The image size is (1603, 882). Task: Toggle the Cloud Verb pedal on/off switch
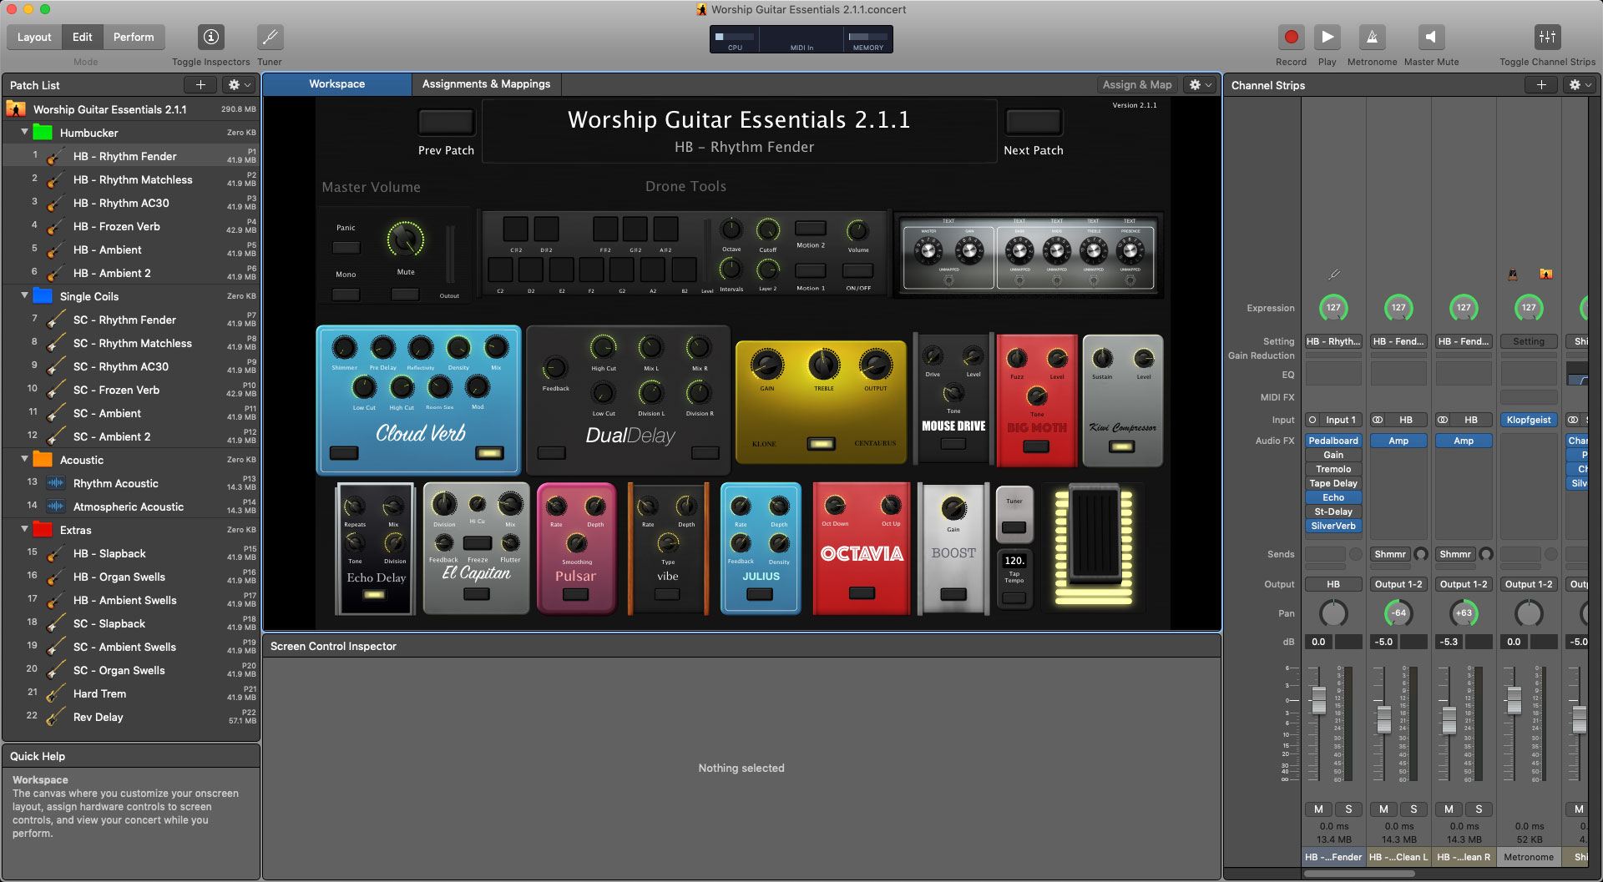click(489, 453)
